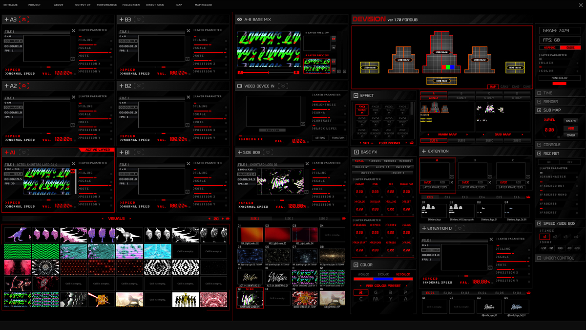
Task: Select the A ONLY output mode
Action: click(x=434, y=98)
